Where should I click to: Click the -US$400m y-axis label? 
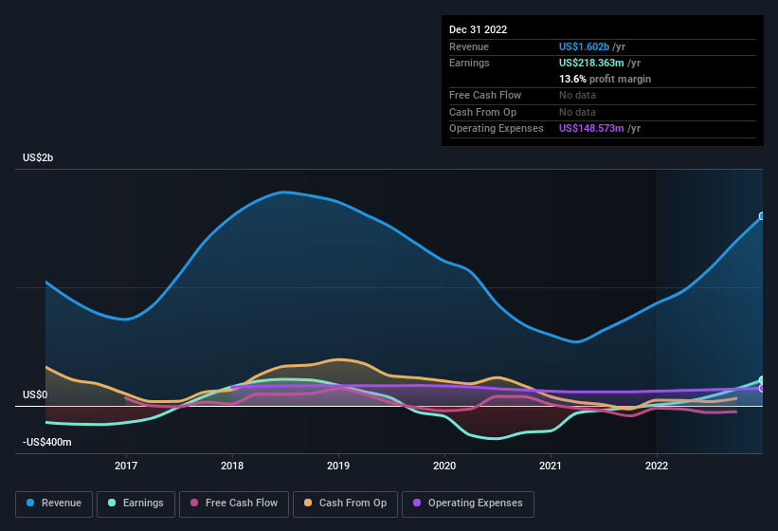[47, 442]
